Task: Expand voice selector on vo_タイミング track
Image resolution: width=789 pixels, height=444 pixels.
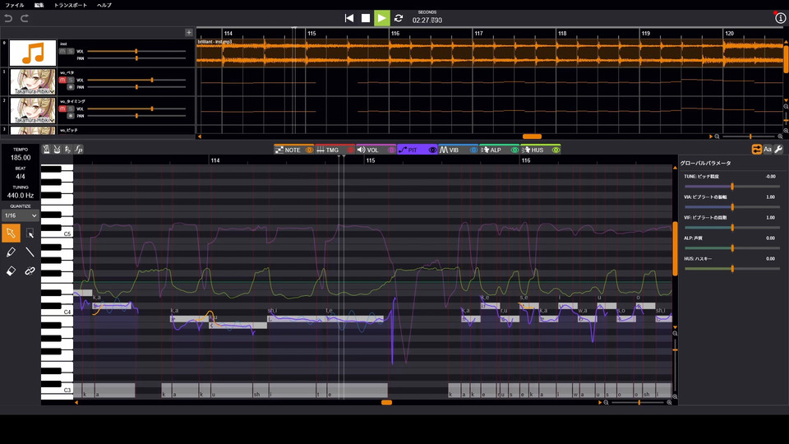Action: click(52, 119)
